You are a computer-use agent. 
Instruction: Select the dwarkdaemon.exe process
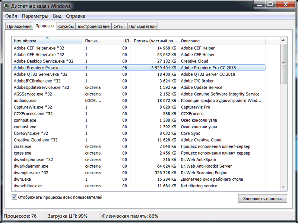(139, 166)
